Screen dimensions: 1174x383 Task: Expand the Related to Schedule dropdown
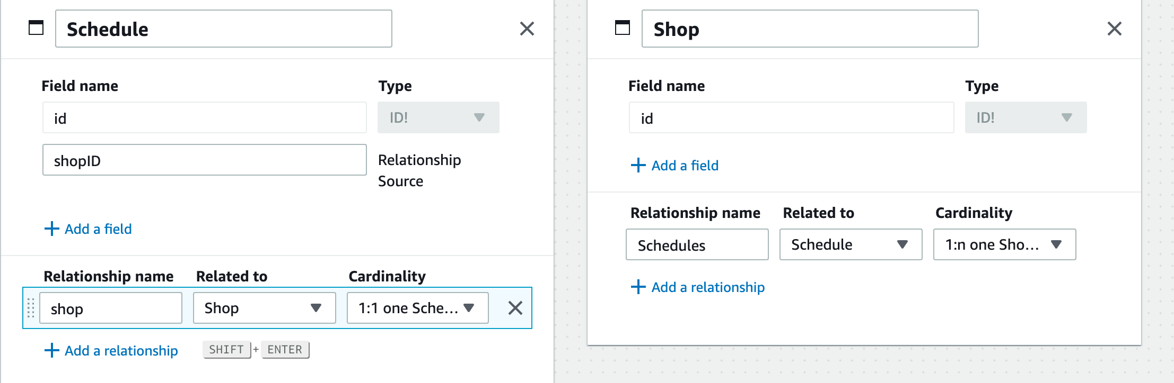pyautogui.click(x=851, y=244)
